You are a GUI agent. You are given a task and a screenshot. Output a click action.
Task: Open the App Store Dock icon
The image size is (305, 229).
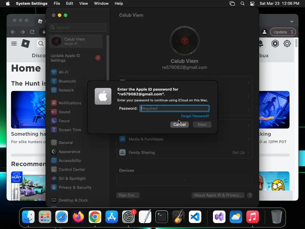pyautogui.click(x=112, y=217)
